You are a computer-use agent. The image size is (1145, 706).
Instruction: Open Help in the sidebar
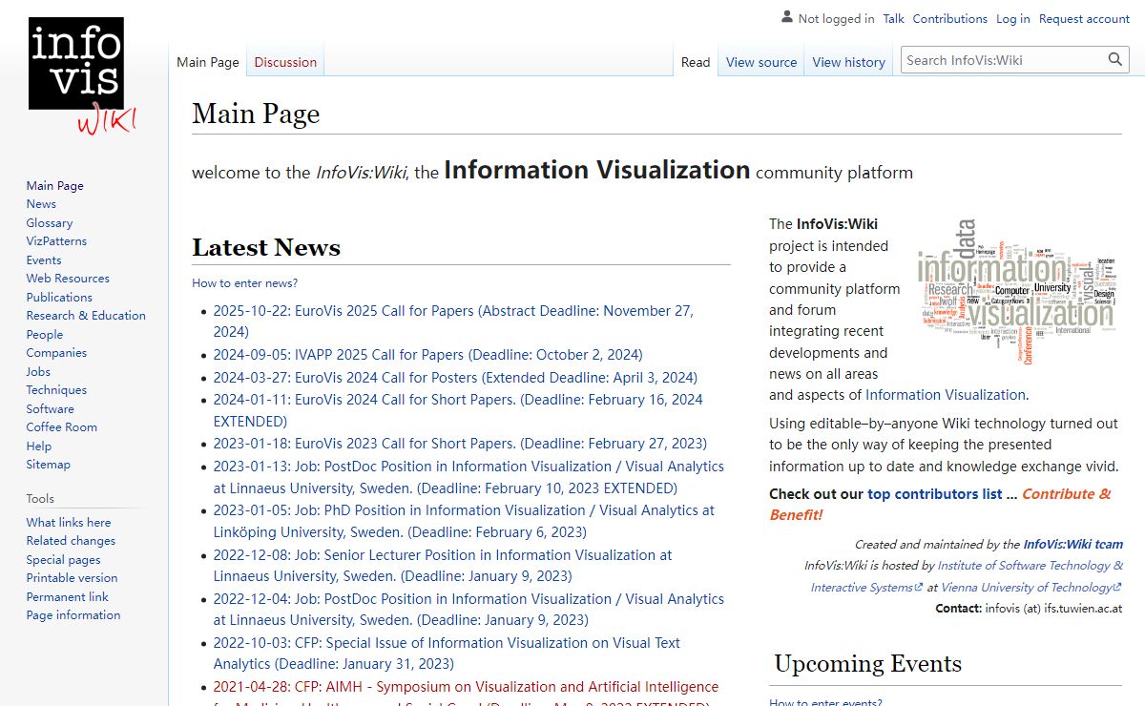39,446
